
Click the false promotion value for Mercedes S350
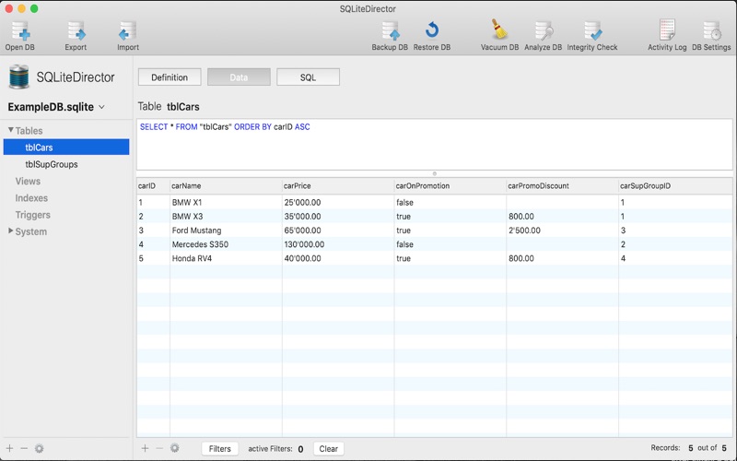(x=450, y=244)
